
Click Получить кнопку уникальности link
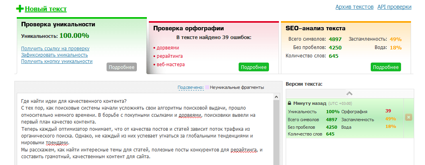pos(57,61)
